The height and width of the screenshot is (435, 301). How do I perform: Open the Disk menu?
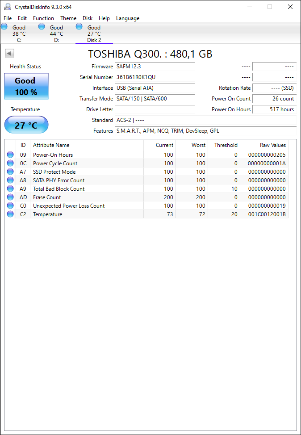[88, 18]
